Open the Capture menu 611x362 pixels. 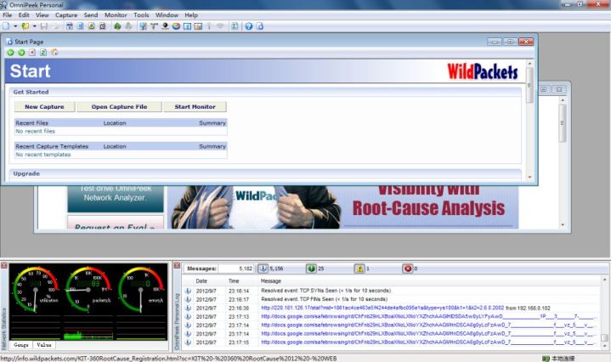[x=65, y=14]
